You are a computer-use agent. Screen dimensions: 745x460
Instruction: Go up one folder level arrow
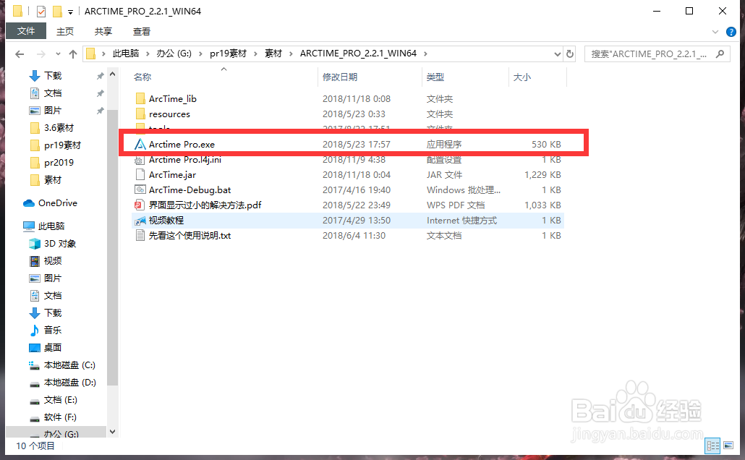click(x=73, y=54)
